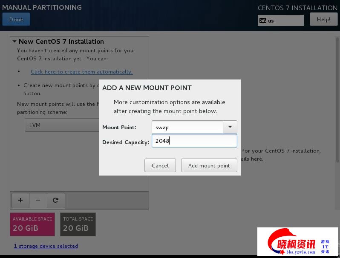The image size is (340, 258).
Task: Open the 1 storage device selected link
Action: pos(46,246)
